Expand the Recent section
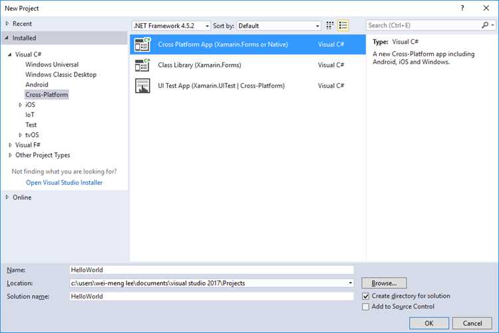 pyautogui.click(x=7, y=23)
